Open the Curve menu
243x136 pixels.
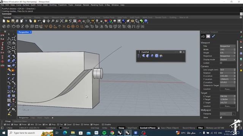click(x=19, y=5)
